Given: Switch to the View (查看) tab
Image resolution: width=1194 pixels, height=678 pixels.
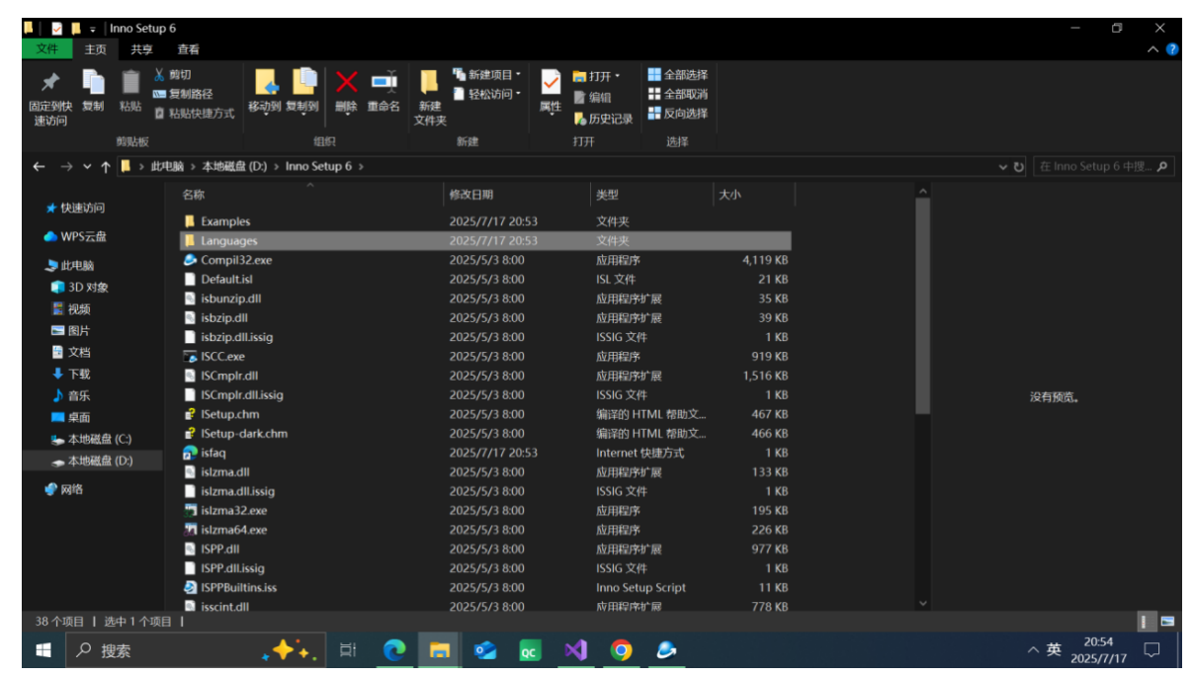Looking at the screenshot, I should (188, 49).
